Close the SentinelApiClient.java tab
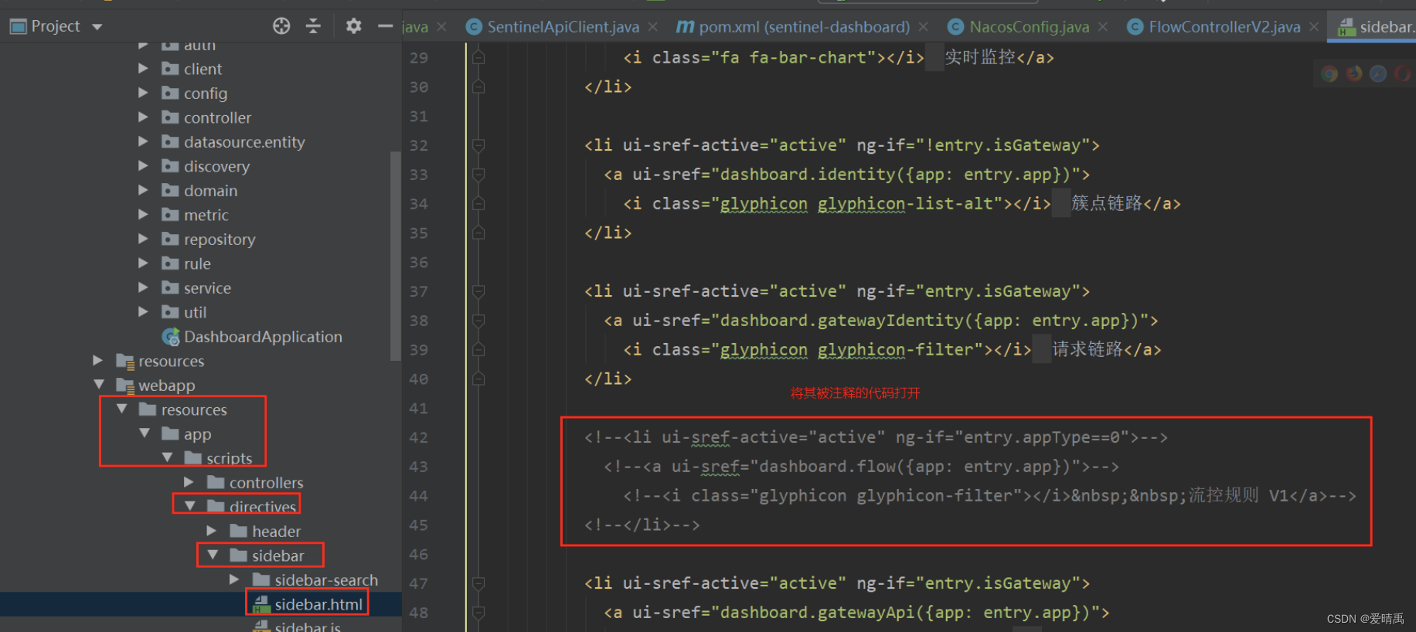Viewport: 1416px width, 632px height. [x=653, y=27]
